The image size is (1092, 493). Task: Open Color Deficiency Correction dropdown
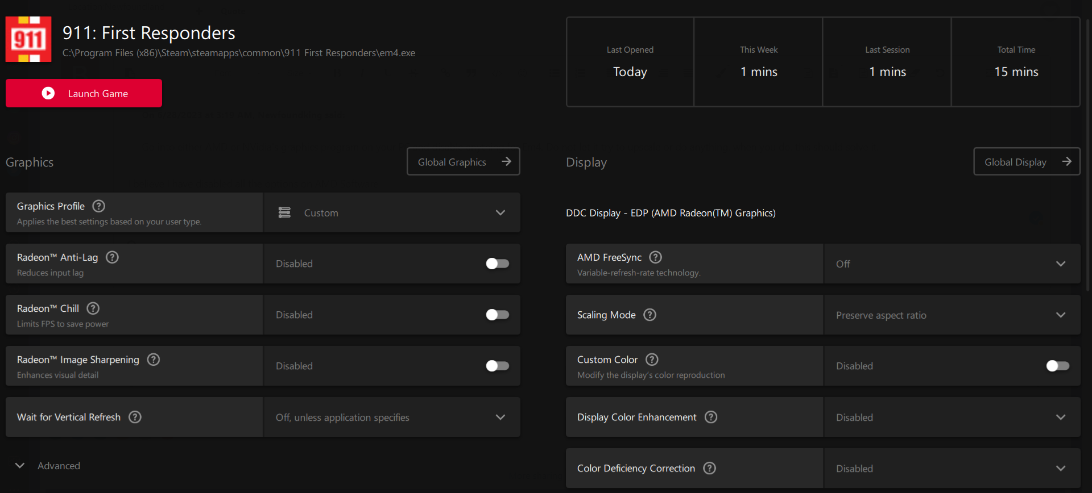click(952, 468)
